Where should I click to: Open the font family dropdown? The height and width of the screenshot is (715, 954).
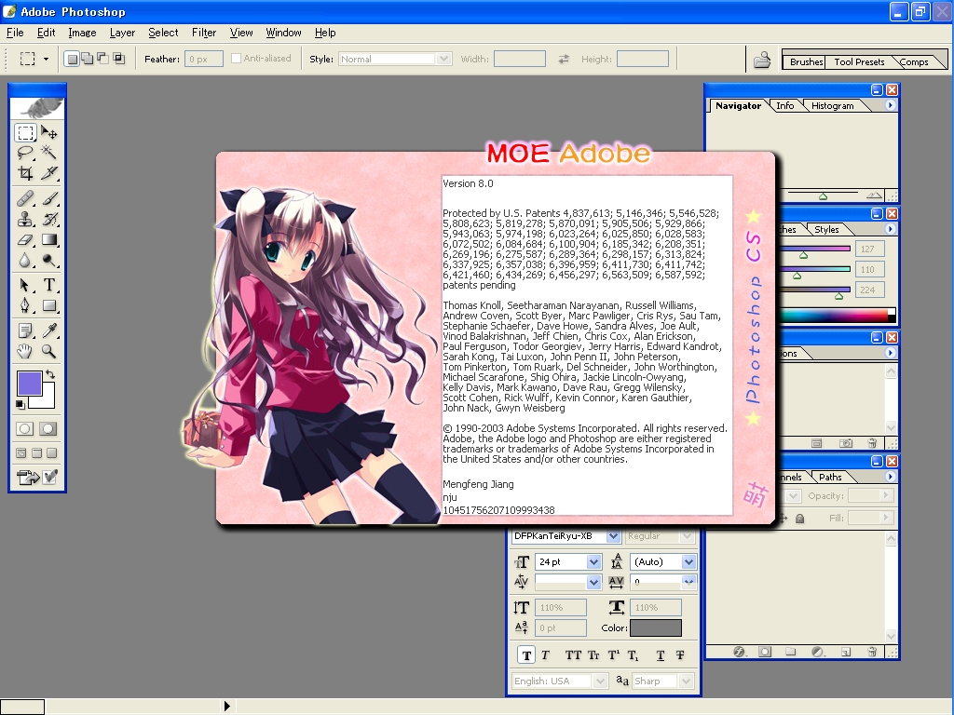coord(612,536)
